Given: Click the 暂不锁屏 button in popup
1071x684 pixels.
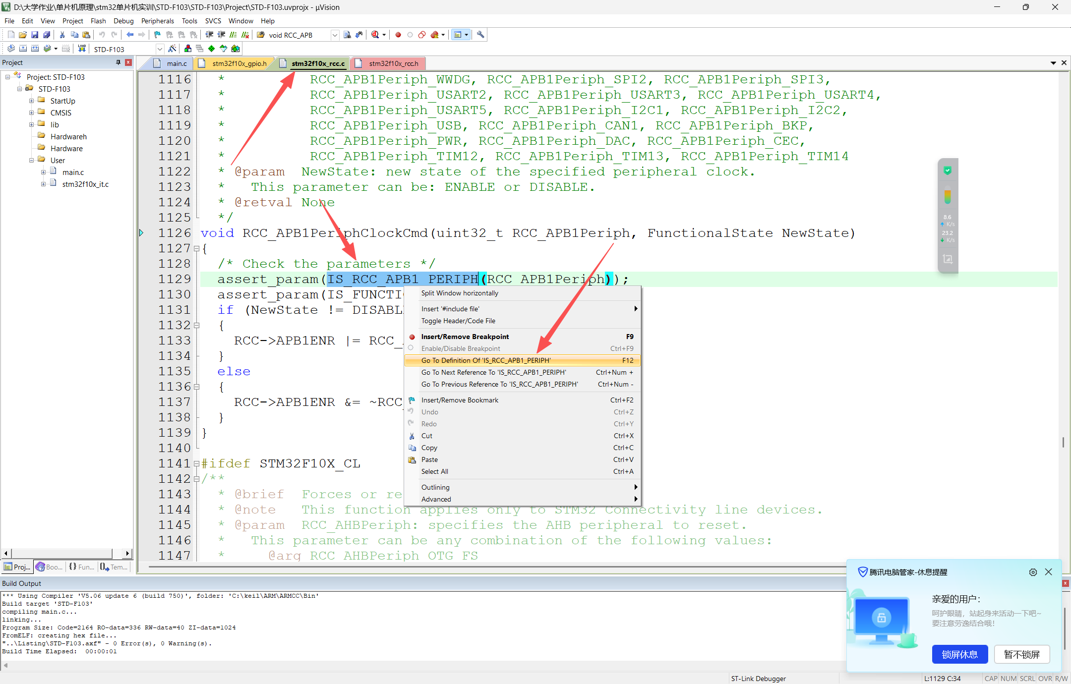Looking at the screenshot, I should click(x=1021, y=654).
